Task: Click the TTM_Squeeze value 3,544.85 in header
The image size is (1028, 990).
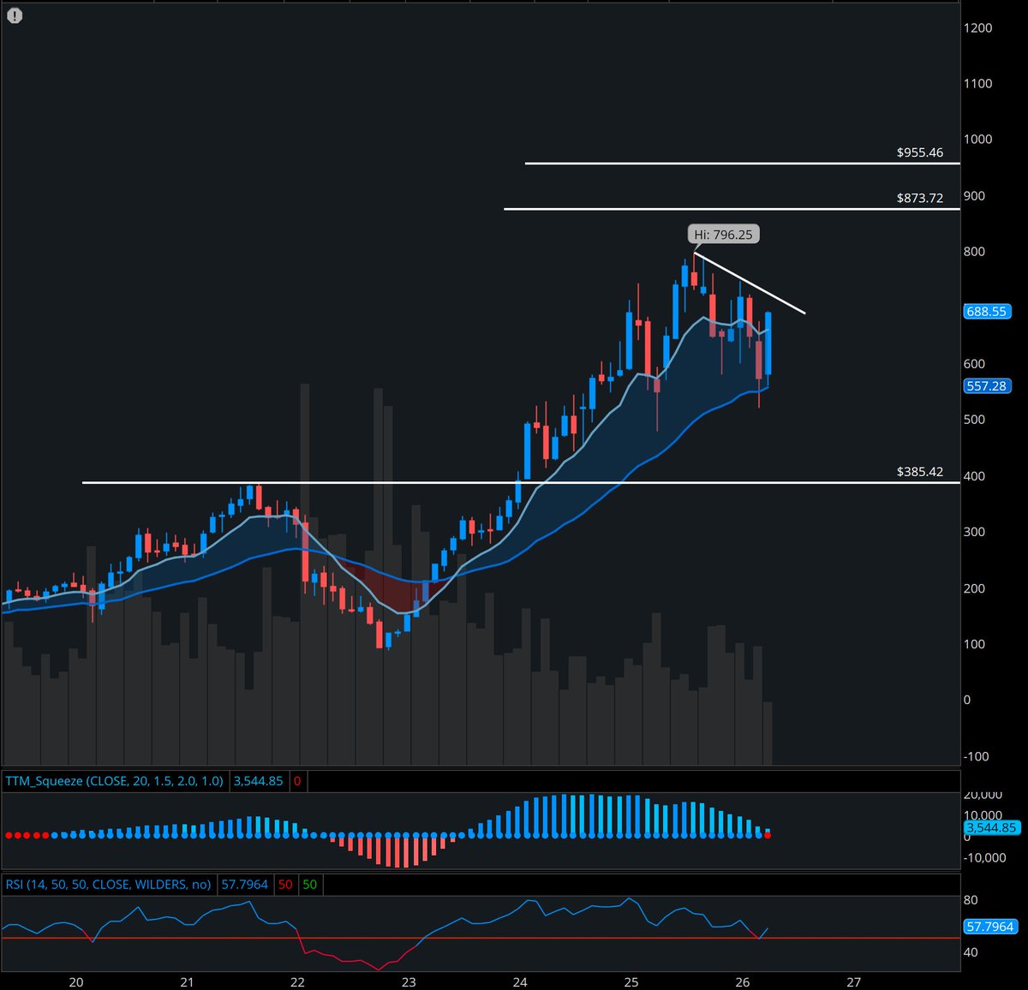Action: pos(259,781)
